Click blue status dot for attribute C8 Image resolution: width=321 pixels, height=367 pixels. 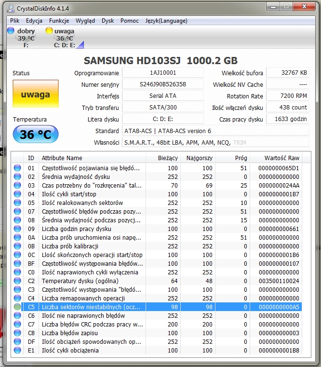[17, 333]
